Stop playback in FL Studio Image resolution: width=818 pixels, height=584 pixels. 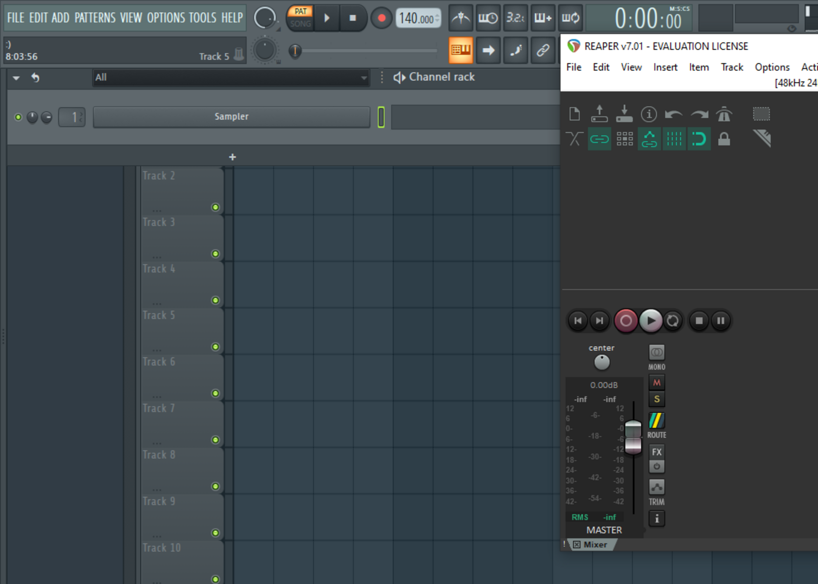(x=353, y=18)
